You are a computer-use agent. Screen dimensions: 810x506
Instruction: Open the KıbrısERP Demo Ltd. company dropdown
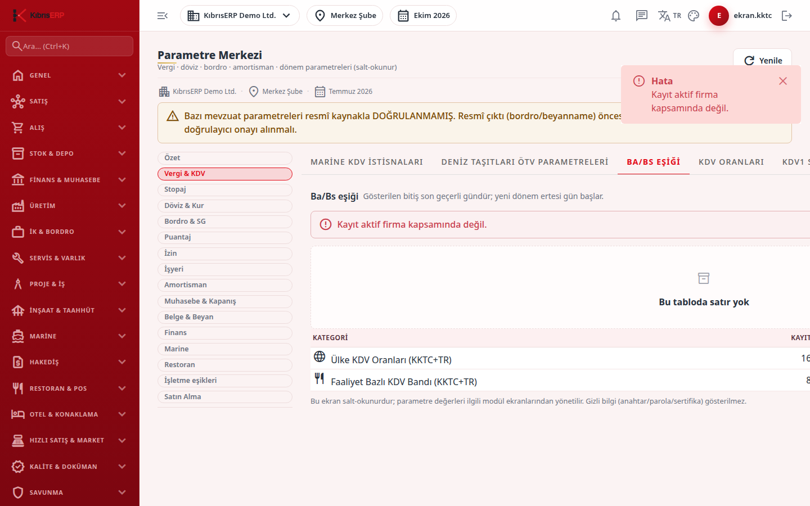(x=240, y=16)
